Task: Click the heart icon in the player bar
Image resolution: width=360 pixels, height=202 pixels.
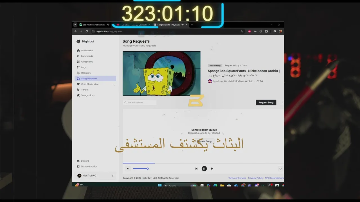Action: pyautogui.click(x=280, y=169)
